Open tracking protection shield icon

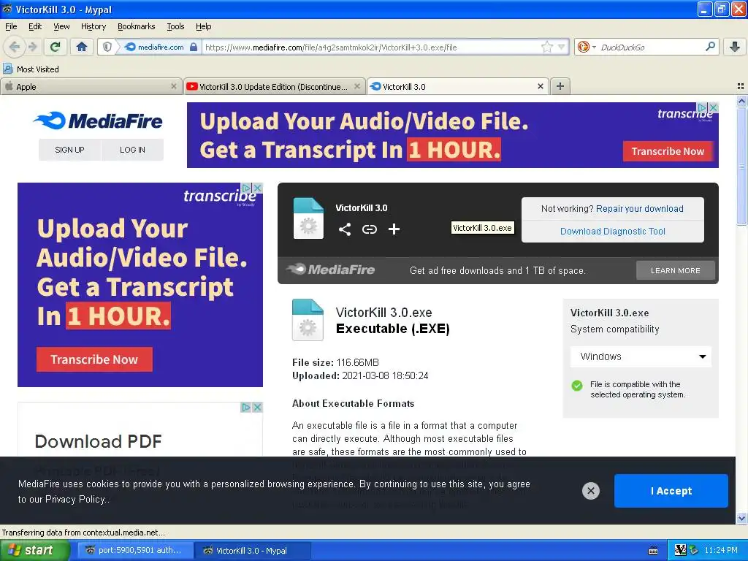(107, 47)
